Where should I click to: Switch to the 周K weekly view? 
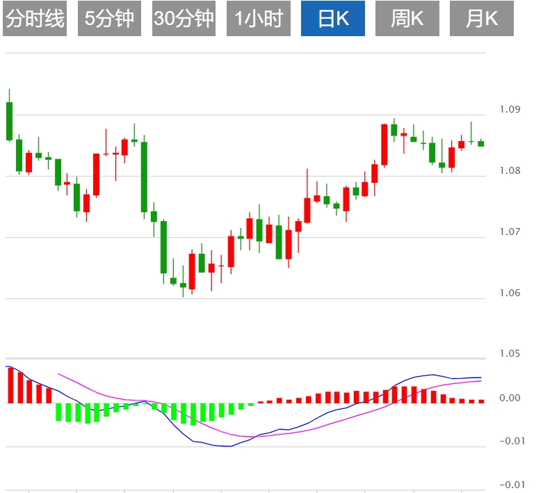407,19
